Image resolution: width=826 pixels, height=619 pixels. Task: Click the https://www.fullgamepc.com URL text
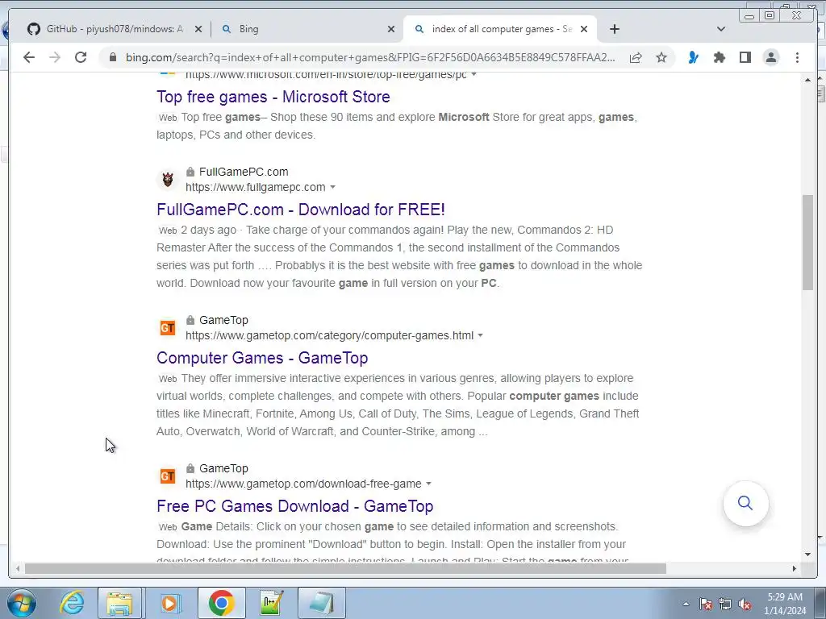coord(256,187)
